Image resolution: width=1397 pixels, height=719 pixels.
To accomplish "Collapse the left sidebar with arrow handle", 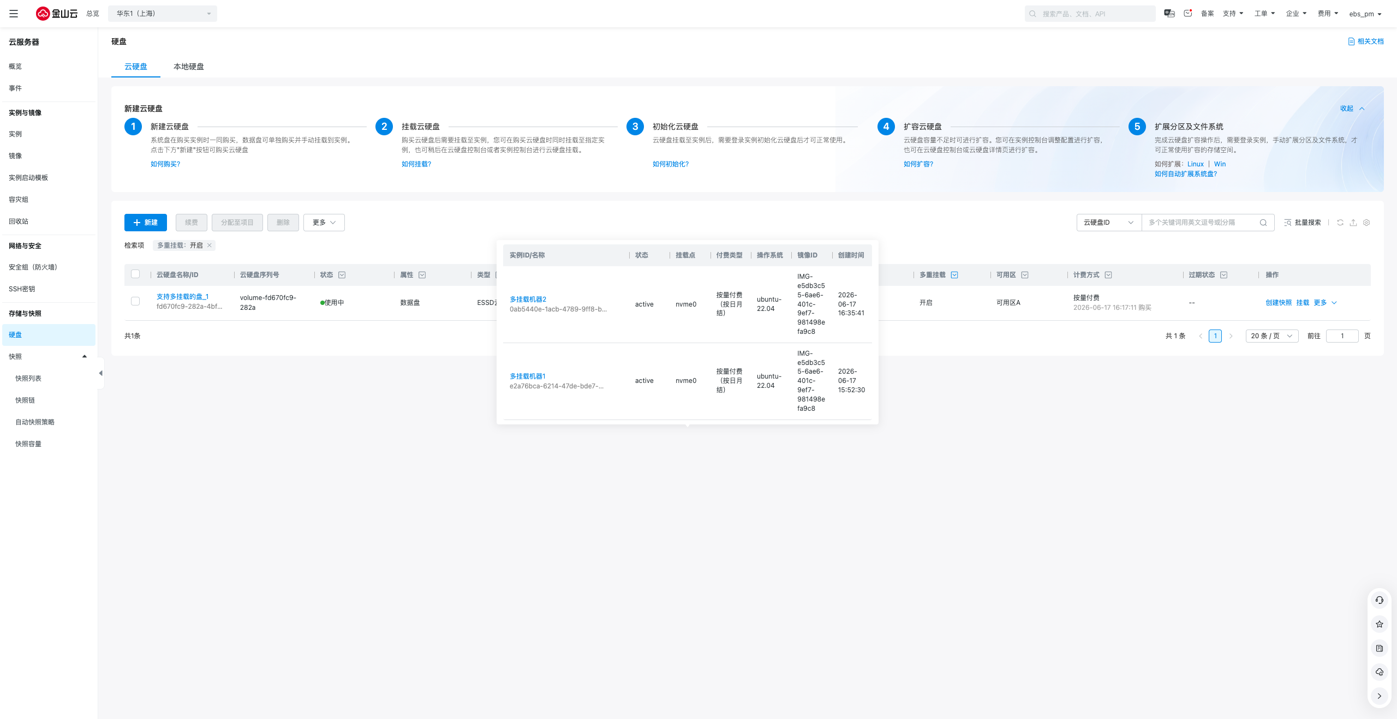I will [100, 373].
